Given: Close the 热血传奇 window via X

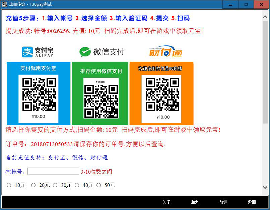Looking at the screenshot, I should pos(261,4).
